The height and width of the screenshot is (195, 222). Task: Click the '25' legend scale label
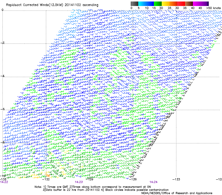click(169, 8)
